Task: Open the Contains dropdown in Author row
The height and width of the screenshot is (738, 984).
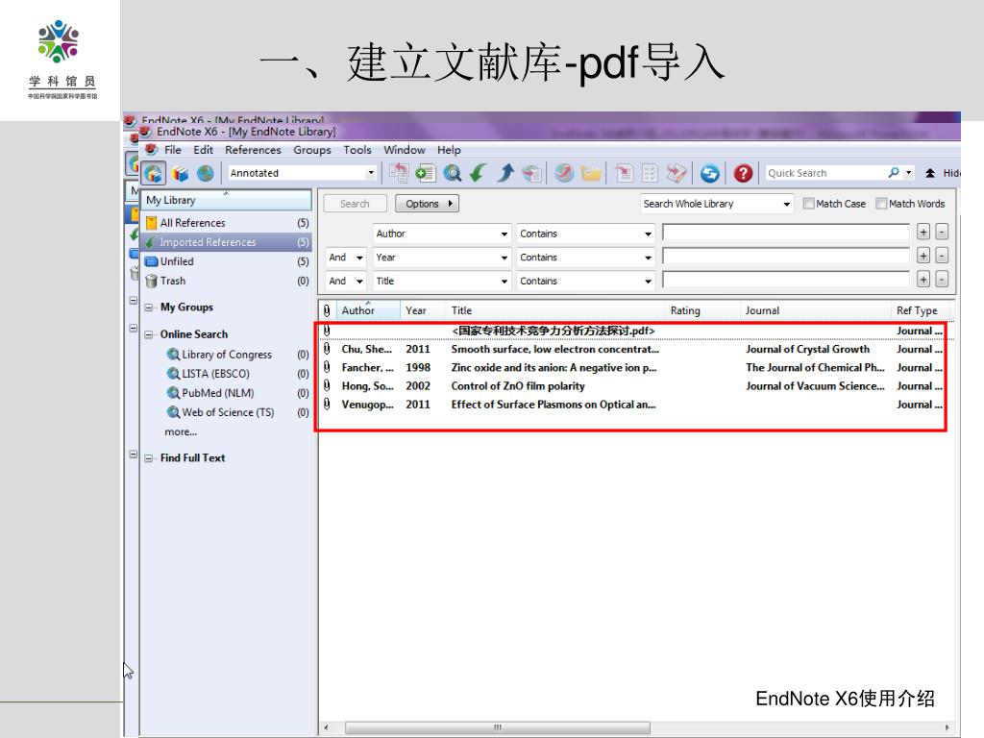Action: click(x=648, y=234)
